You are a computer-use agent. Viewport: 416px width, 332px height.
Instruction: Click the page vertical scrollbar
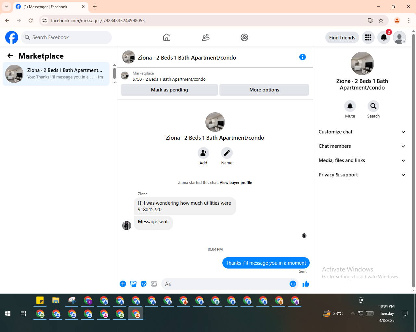click(x=413, y=161)
